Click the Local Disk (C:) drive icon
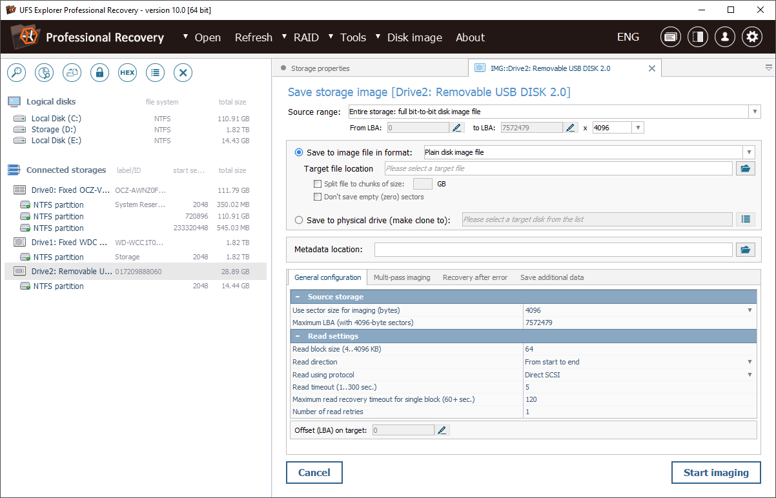The image size is (776, 498). pyautogui.click(x=19, y=119)
